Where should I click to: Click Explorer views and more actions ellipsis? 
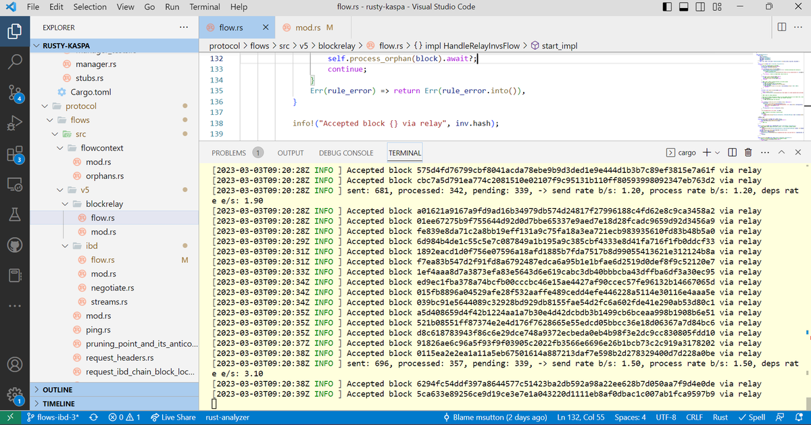184,28
